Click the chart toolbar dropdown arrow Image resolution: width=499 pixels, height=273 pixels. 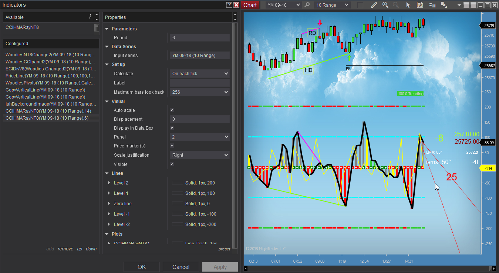tap(459, 5)
